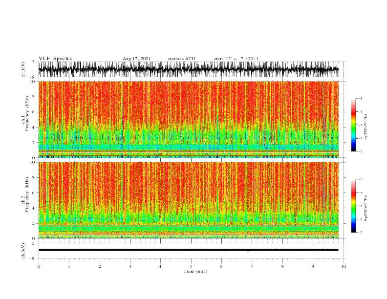The width and height of the screenshot is (387, 299).
Task: Select the ch.2 color scale bar
Action: pos(353,206)
